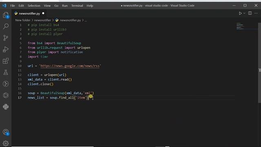Image resolution: width=261 pixels, height=147 pixels.
Task: Open the Edit menu
Action: tap(21, 6)
